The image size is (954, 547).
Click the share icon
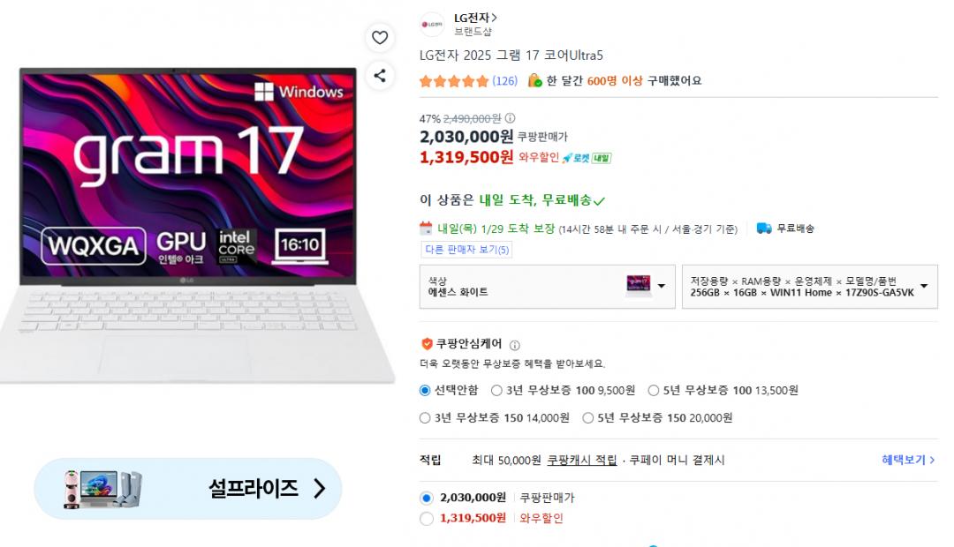380,76
